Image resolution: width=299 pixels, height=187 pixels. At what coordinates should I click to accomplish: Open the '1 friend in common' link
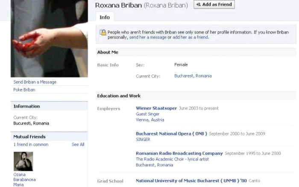pos(31,144)
